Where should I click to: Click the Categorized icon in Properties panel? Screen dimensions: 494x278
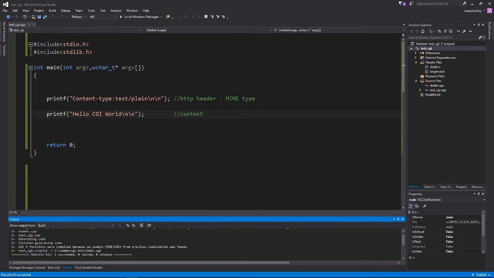coord(411,206)
